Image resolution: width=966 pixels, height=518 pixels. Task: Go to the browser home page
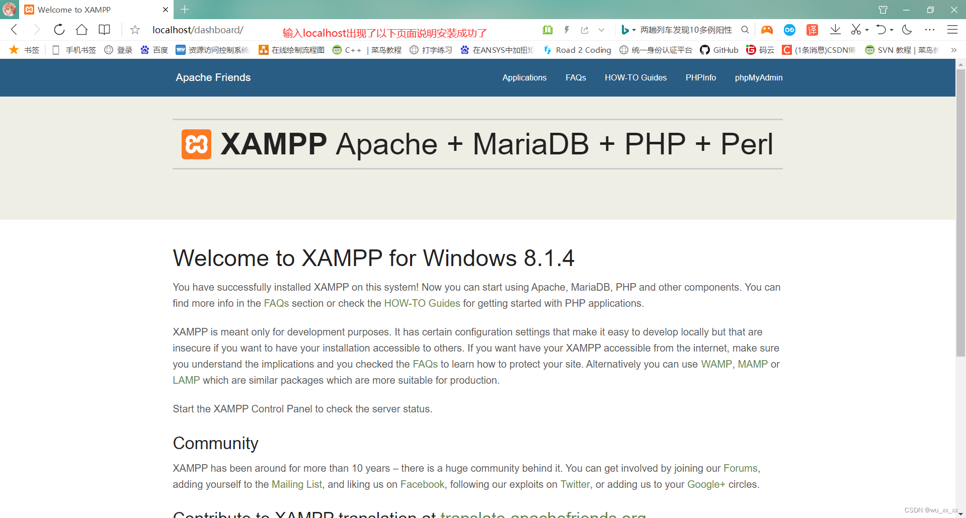(82, 30)
